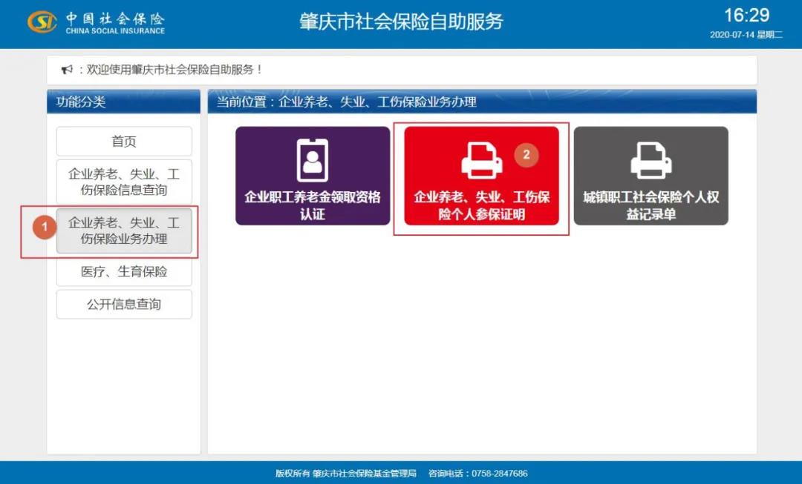This screenshot has width=802, height=484.
Task: Open 公开信息查询 from the sidebar
Action: [x=123, y=304]
